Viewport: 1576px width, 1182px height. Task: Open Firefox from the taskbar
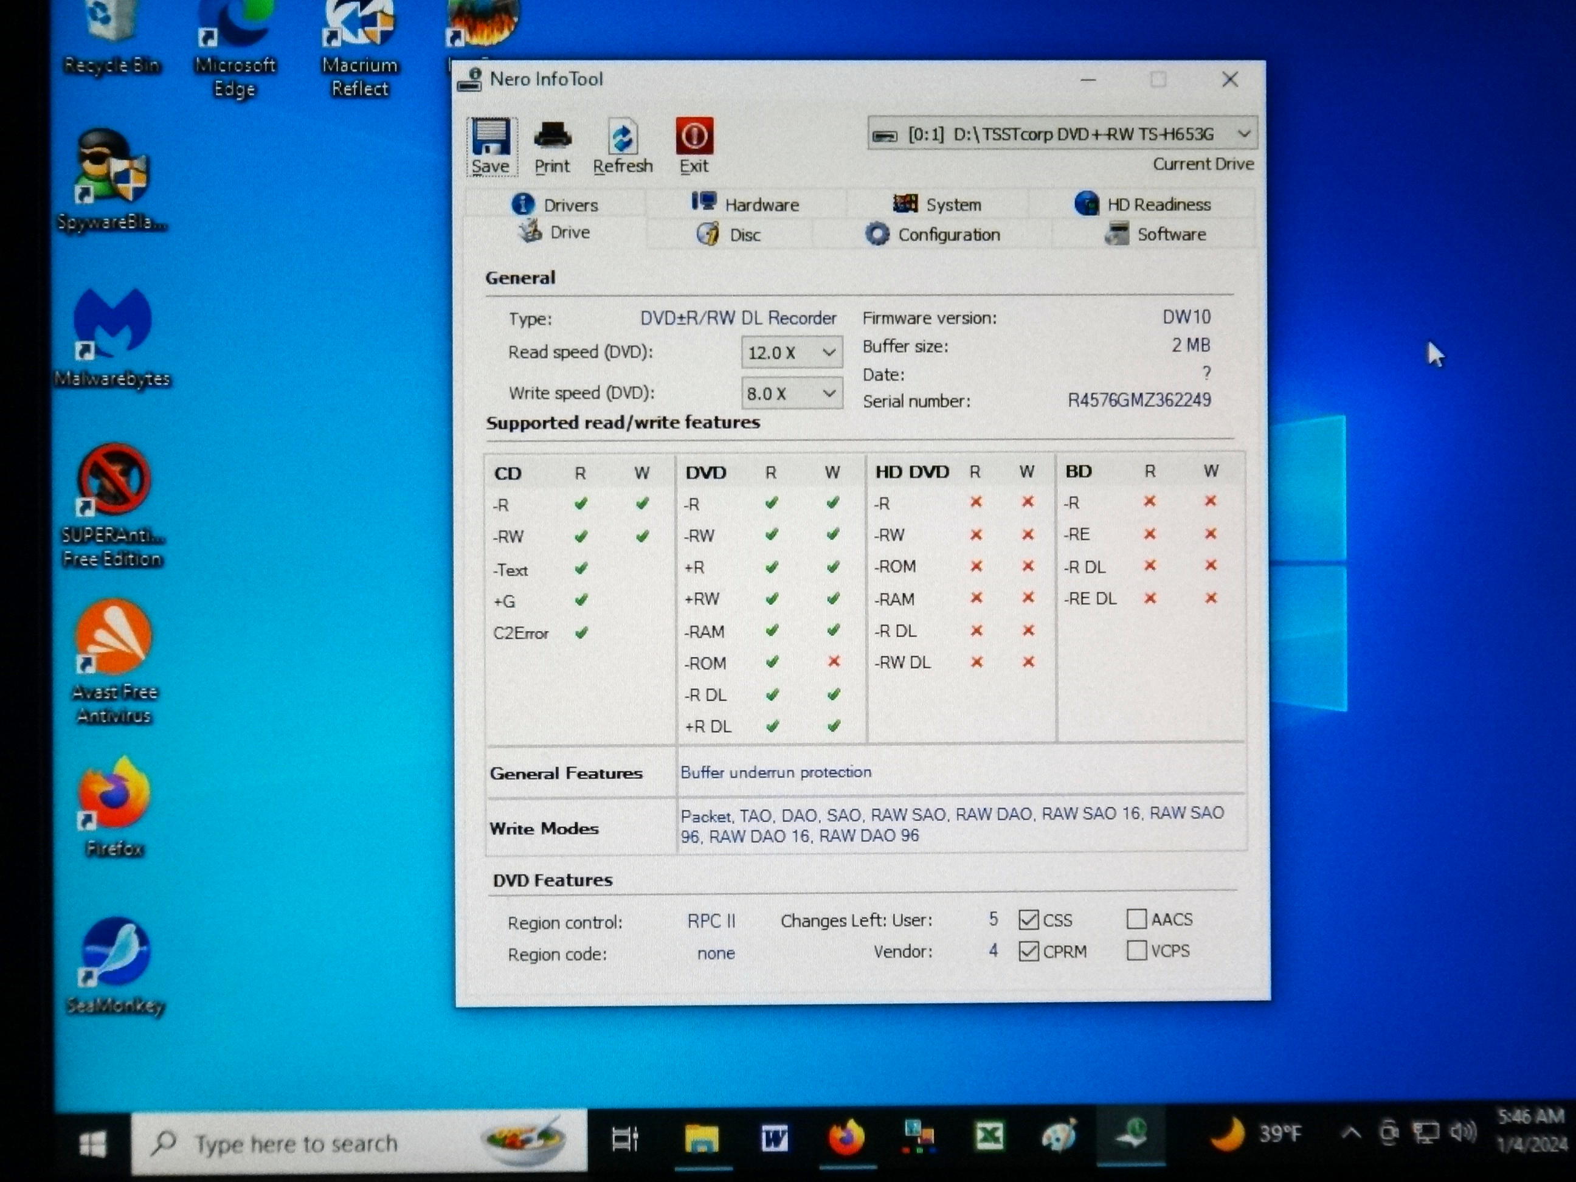tap(846, 1136)
